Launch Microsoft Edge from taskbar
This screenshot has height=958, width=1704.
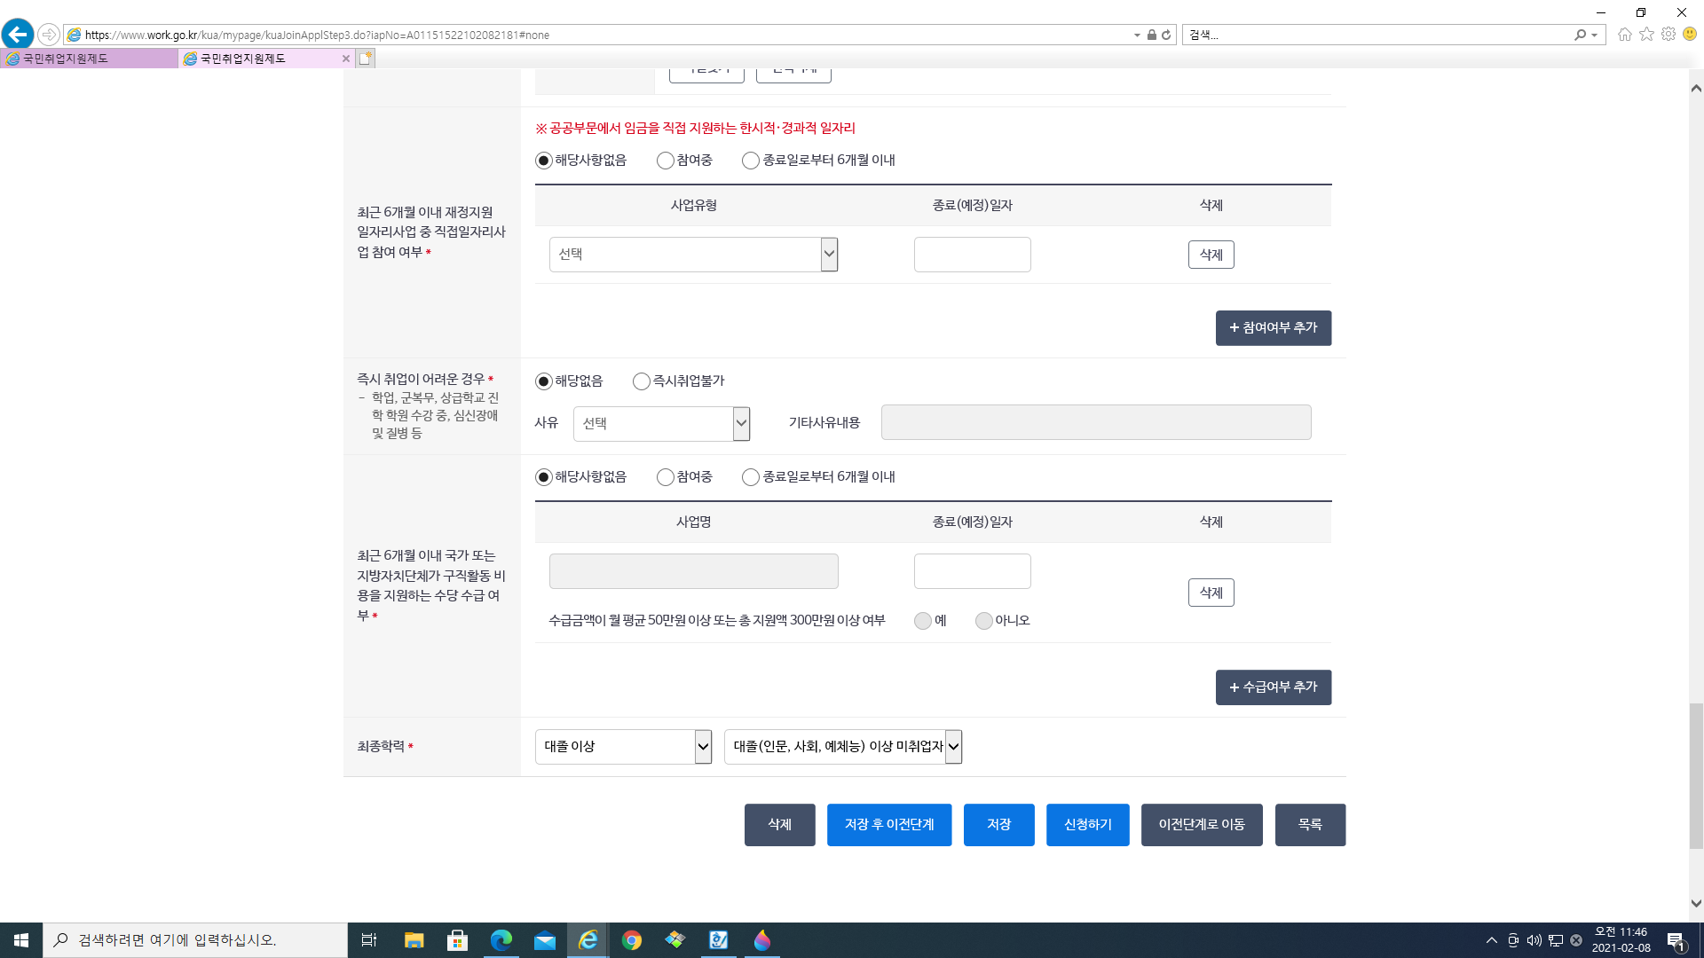501,940
